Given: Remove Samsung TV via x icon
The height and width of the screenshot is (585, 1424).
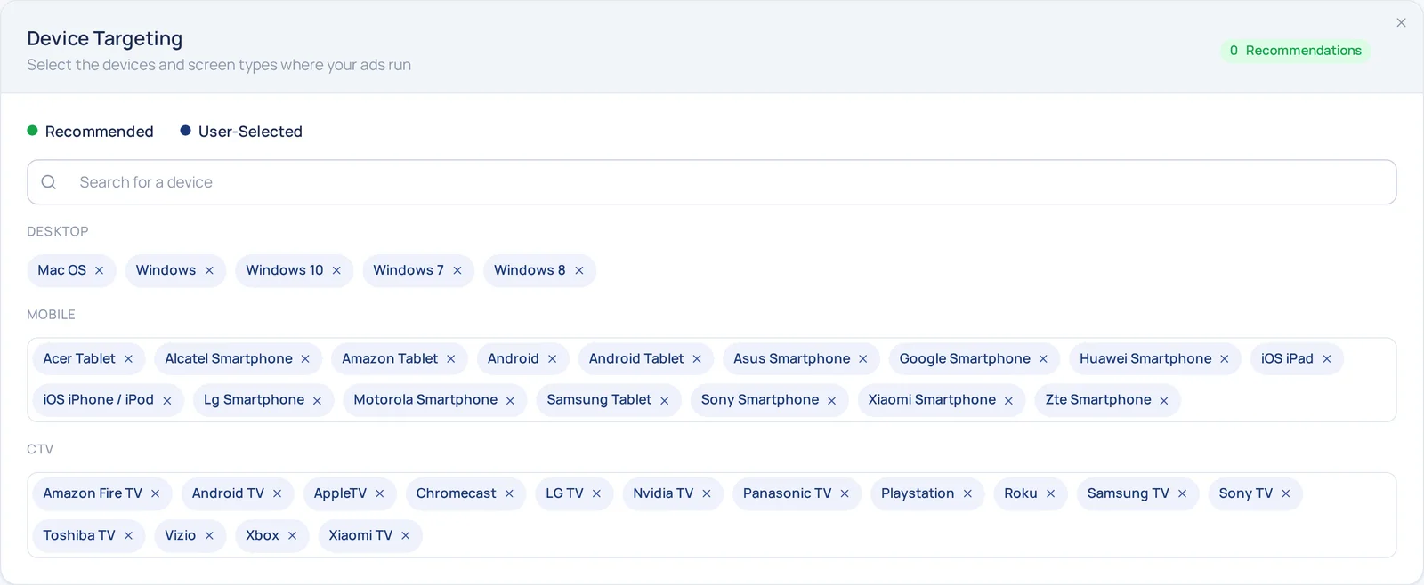Looking at the screenshot, I should (x=1183, y=493).
